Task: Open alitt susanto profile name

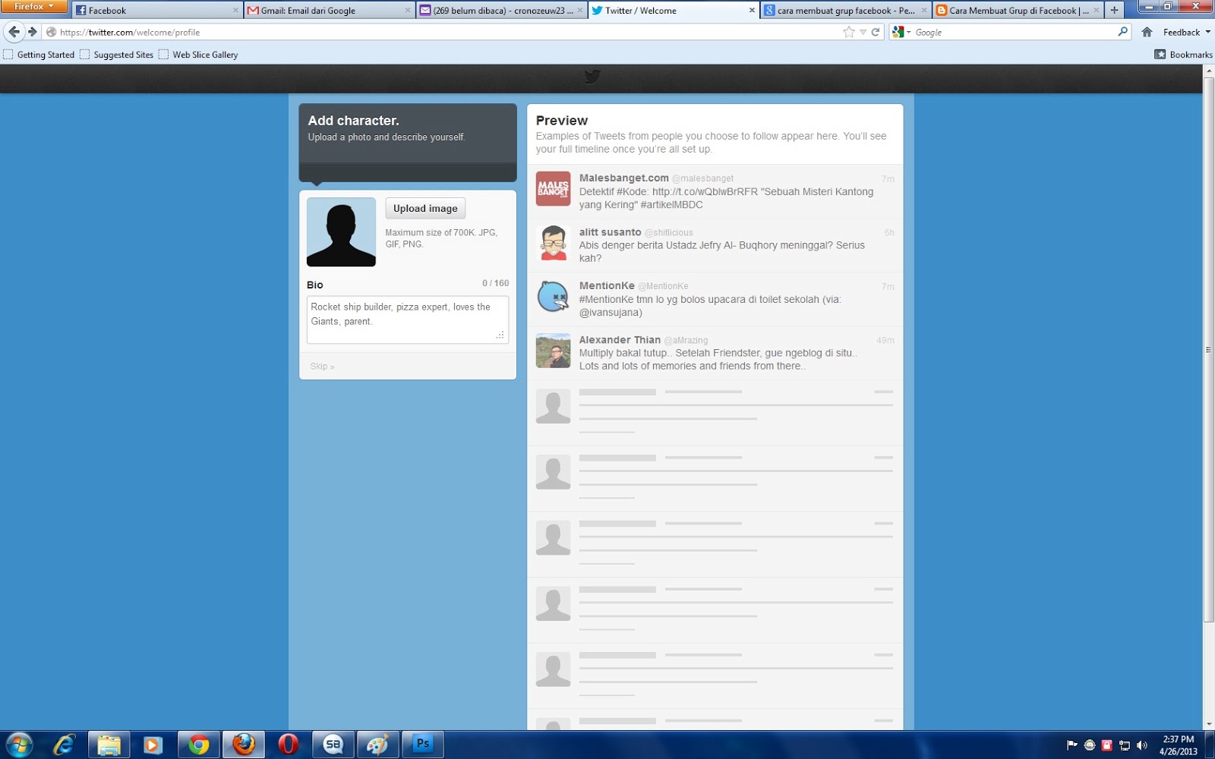Action: point(610,231)
